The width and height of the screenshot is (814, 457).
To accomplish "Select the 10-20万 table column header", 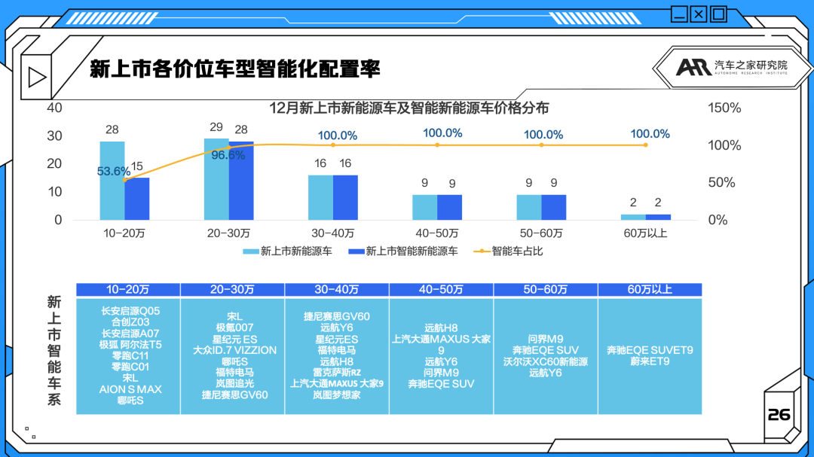I will point(128,289).
